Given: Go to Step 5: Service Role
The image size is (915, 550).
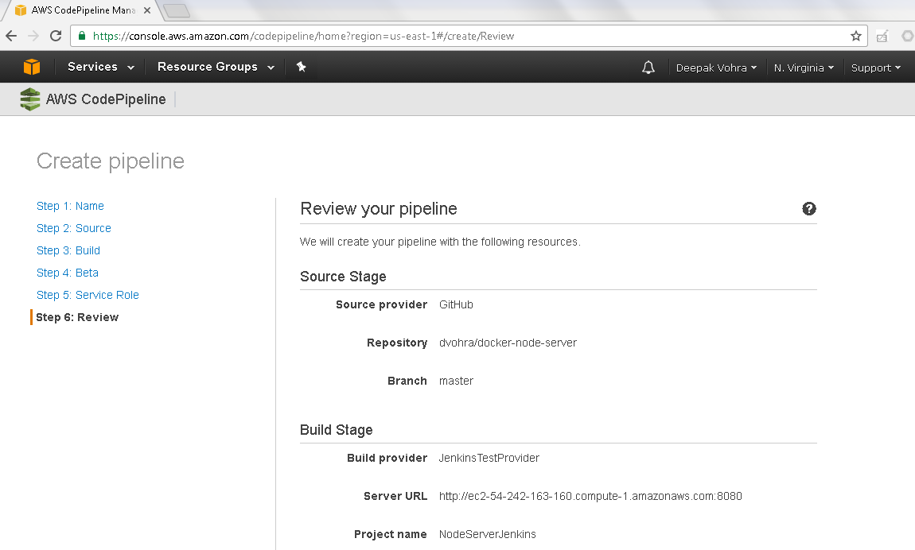Looking at the screenshot, I should pos(88,295).
